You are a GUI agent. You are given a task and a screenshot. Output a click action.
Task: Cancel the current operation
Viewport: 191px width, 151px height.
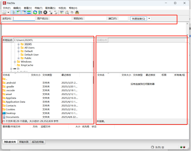click(45, 12)
